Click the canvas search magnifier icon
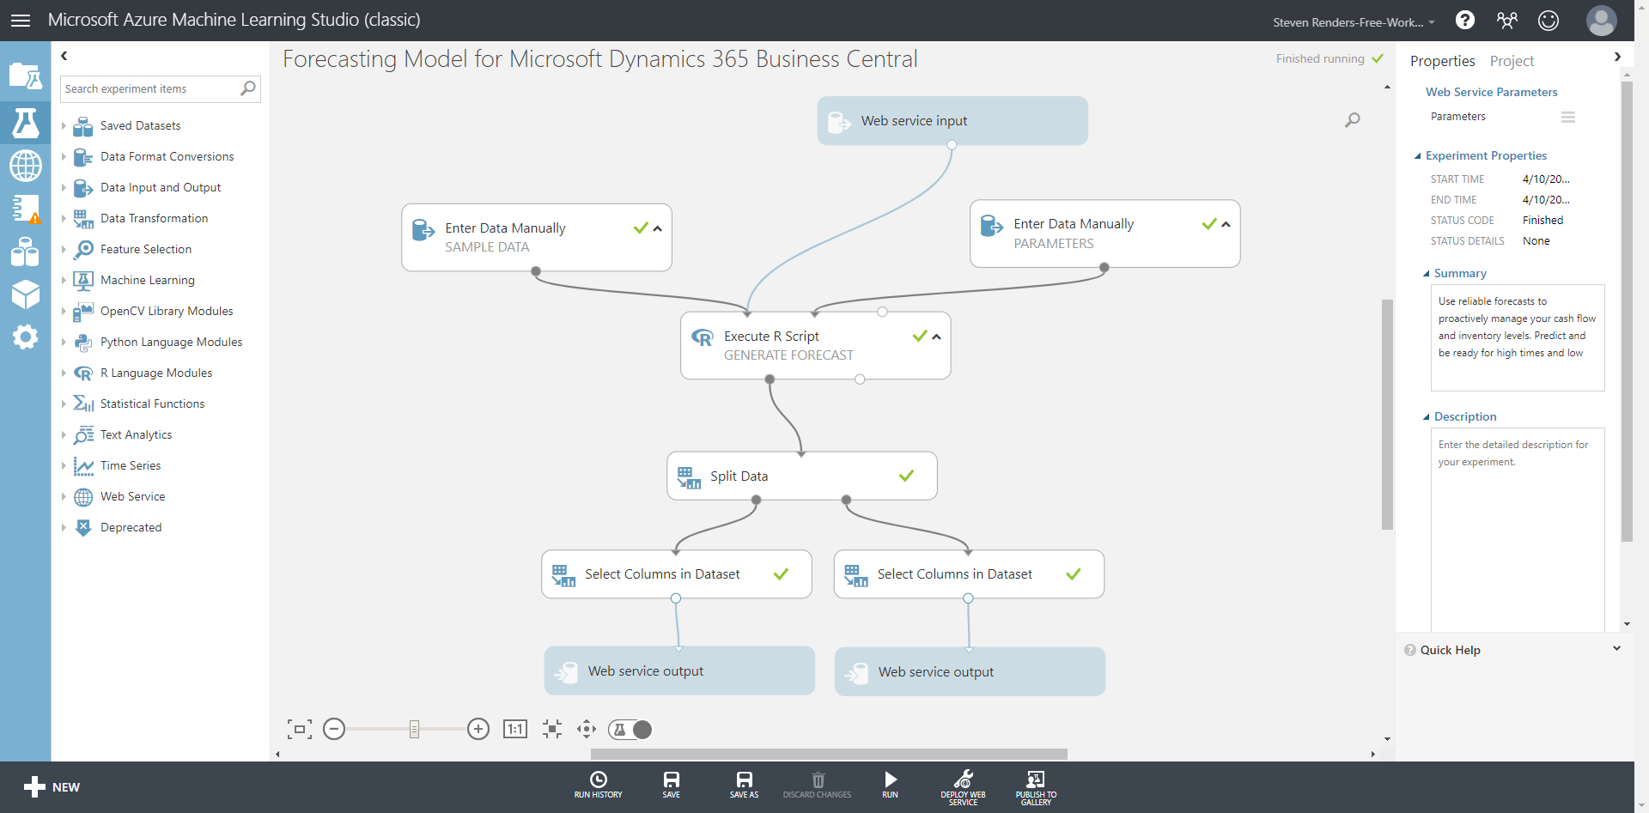1649x813 pixels. [1353, 120]
